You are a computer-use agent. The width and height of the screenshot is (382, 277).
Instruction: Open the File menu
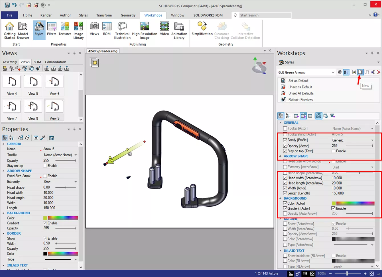[9, 15]
